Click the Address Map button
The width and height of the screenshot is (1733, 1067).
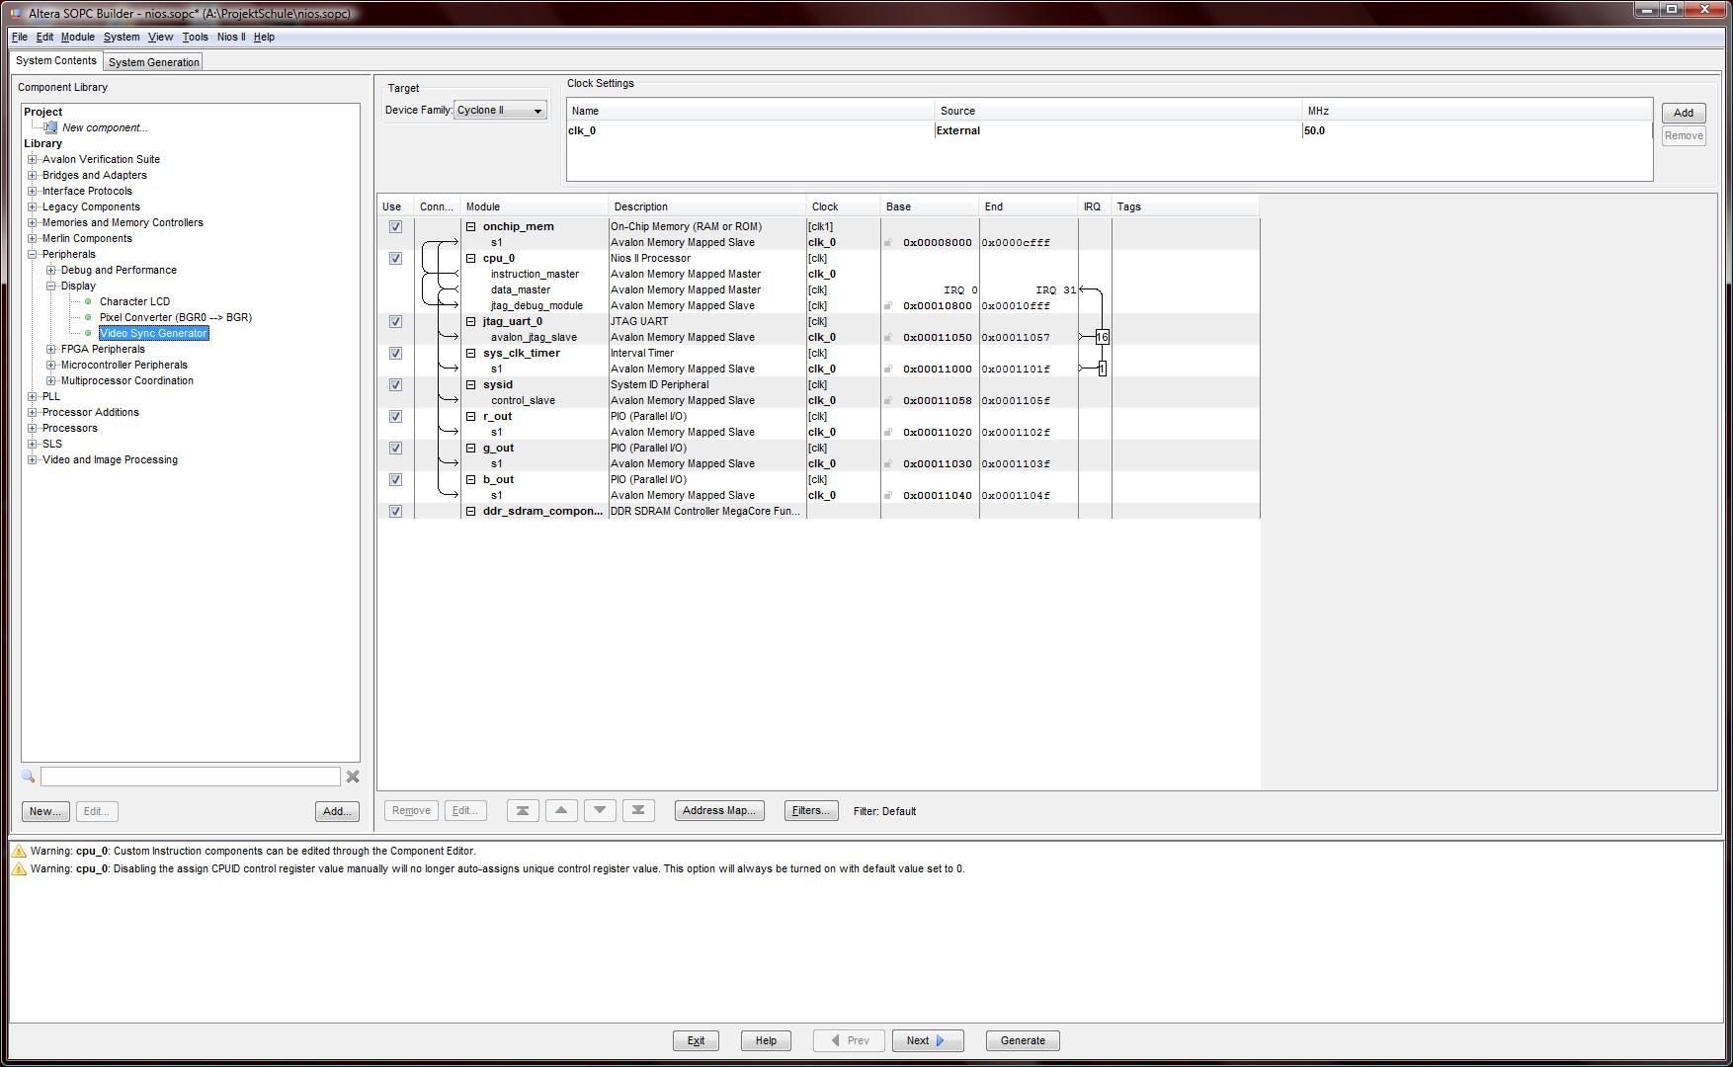(719, 810)
